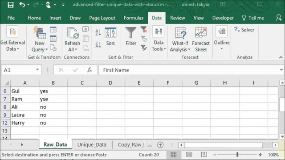285x160 pixels.
Task: Click the Show Queries icon
Action: (x=53, y=30)
